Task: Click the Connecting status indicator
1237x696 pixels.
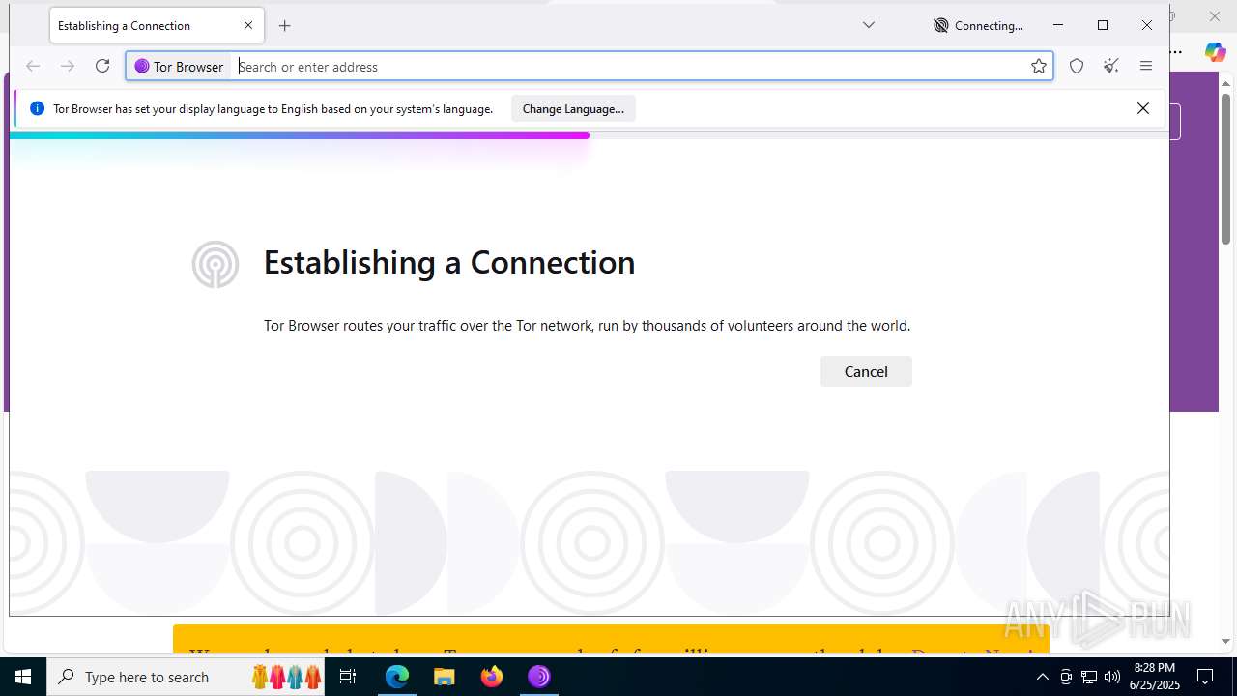Action: pyautogui.click(x=978, y=26)
